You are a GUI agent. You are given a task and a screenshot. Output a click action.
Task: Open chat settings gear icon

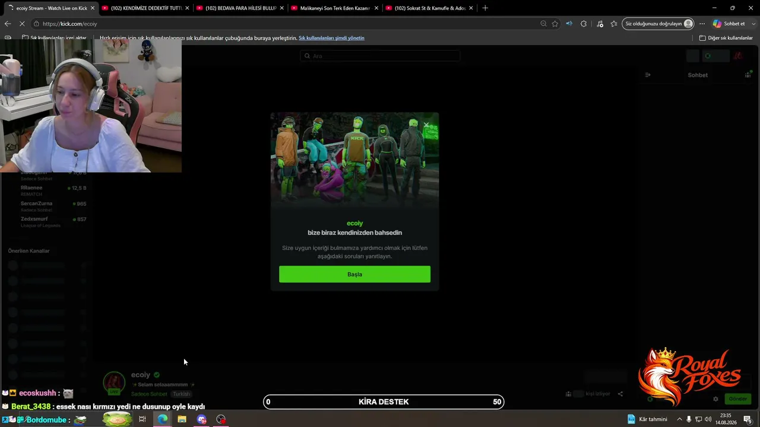(715, 399)
